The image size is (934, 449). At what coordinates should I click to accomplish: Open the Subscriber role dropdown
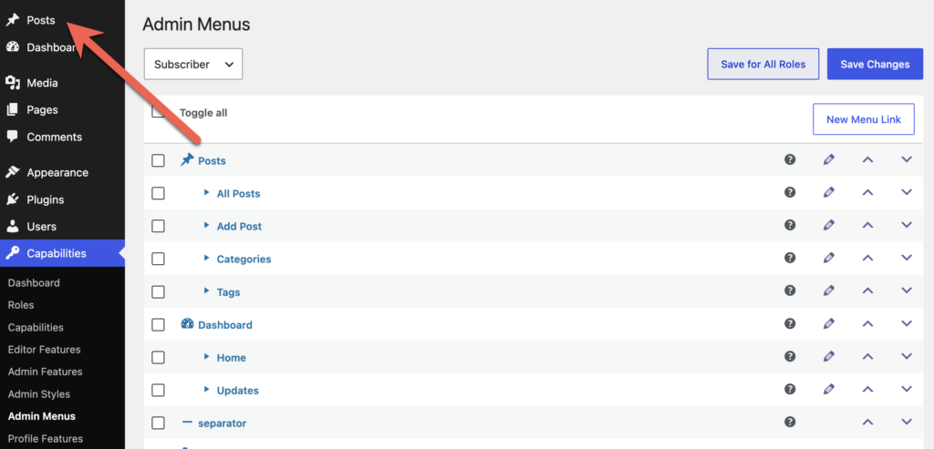click(x=193, y=65)
